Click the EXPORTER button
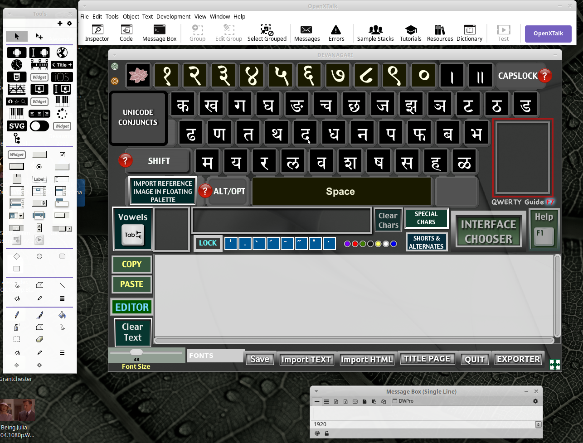Image resolution: width=583 pixels, height=443 pixels. pos(518,359)
